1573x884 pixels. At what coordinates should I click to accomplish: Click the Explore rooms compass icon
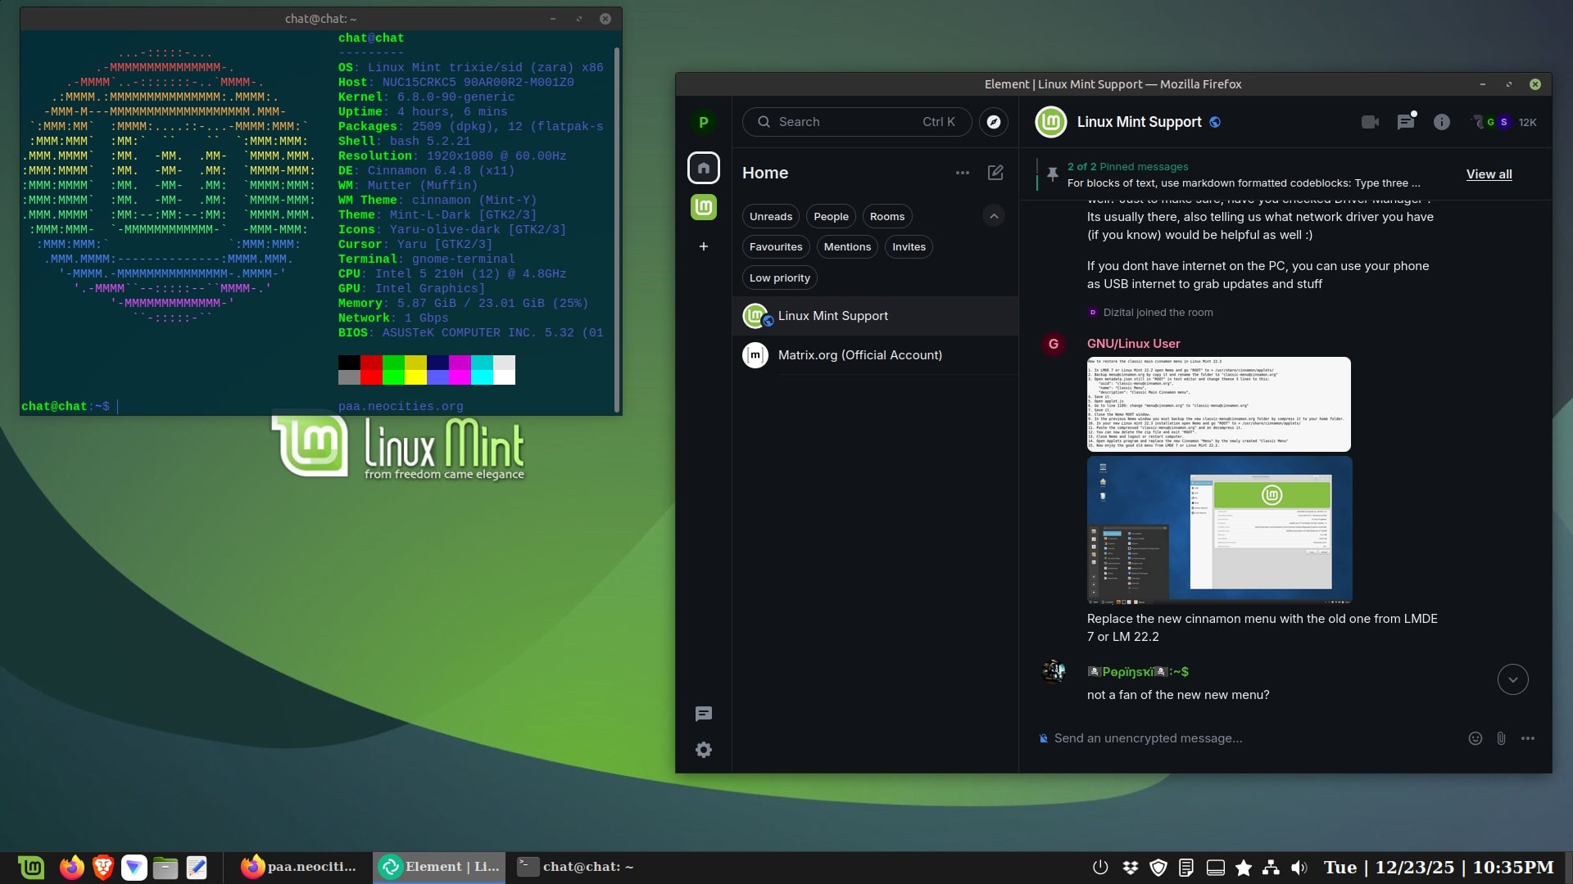[993, 122]
